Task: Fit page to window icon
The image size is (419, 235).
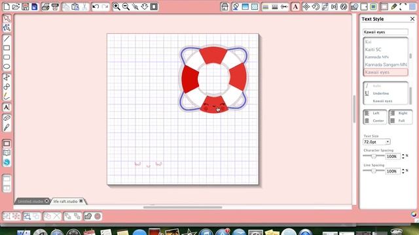Action: click(154, 7)
